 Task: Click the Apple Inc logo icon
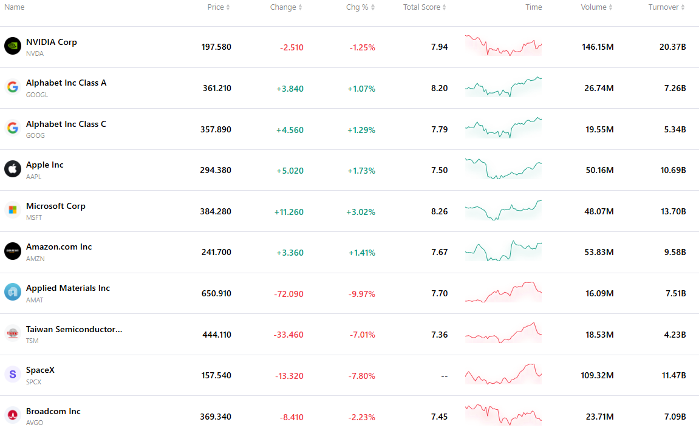click(x=13, y=169)
